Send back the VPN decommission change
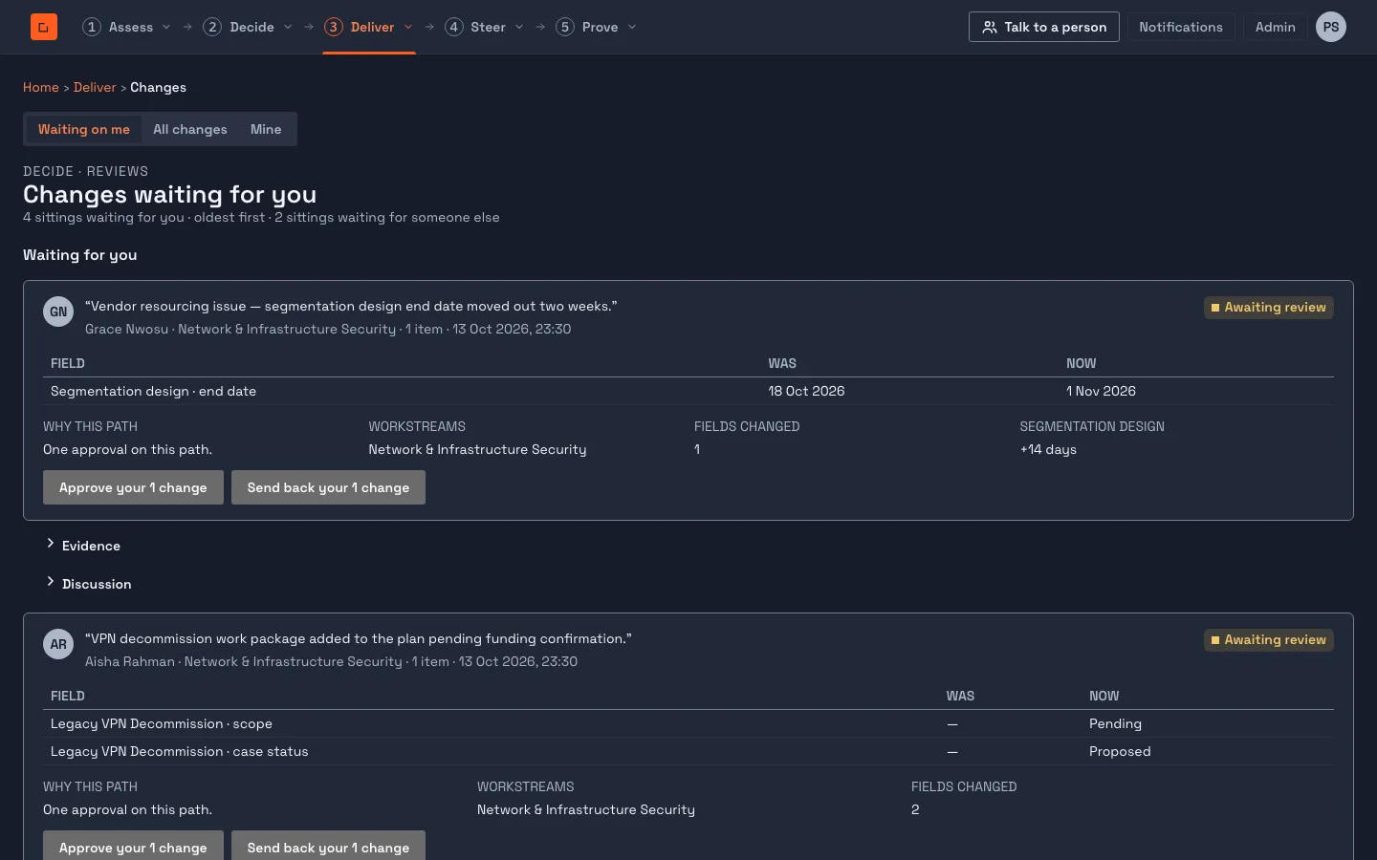The height and width of the screenshot is (860, 1377). [x=328, y=847]
